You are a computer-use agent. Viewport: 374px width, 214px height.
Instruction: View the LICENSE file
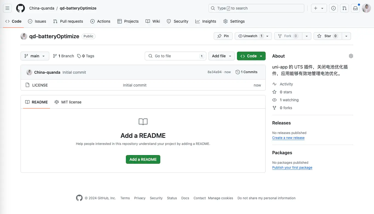coord(40,85)
